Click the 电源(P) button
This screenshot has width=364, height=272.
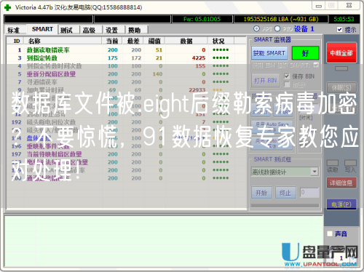pos(341,204)
